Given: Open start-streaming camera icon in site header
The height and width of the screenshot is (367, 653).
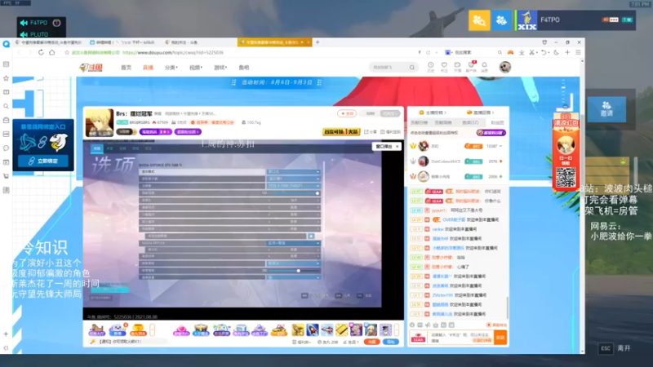Looking at the screenshot, I should click(457, 65).
